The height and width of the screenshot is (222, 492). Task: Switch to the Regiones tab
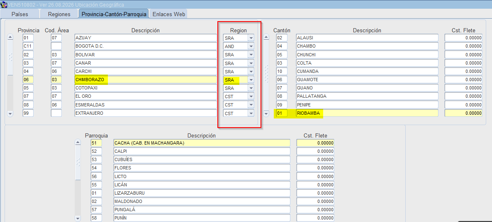point(59,14)
